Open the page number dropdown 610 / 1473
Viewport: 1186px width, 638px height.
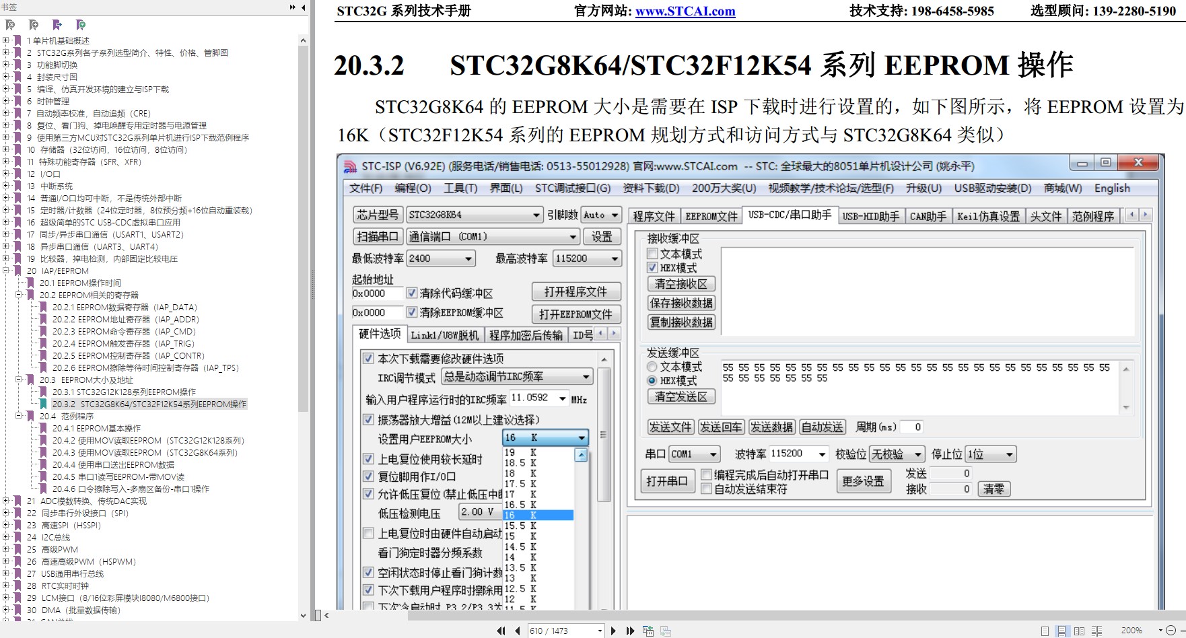tap(600, 631)
